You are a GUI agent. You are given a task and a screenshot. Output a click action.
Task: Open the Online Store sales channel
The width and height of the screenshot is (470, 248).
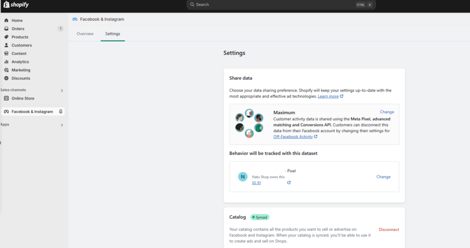pos(22,99)
